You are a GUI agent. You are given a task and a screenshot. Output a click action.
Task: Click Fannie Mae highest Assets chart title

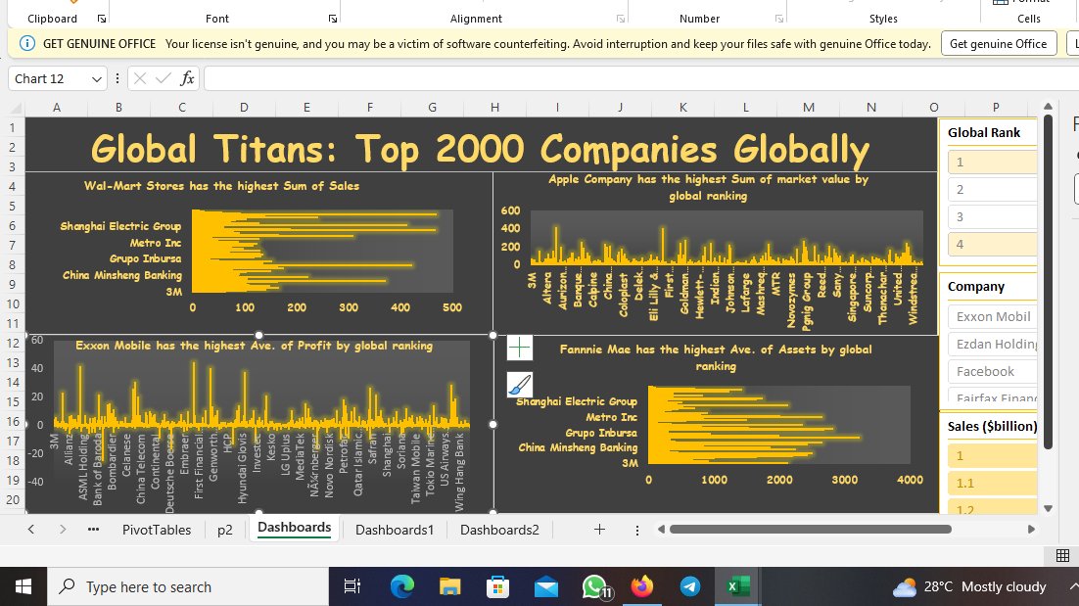pos(716,357)
